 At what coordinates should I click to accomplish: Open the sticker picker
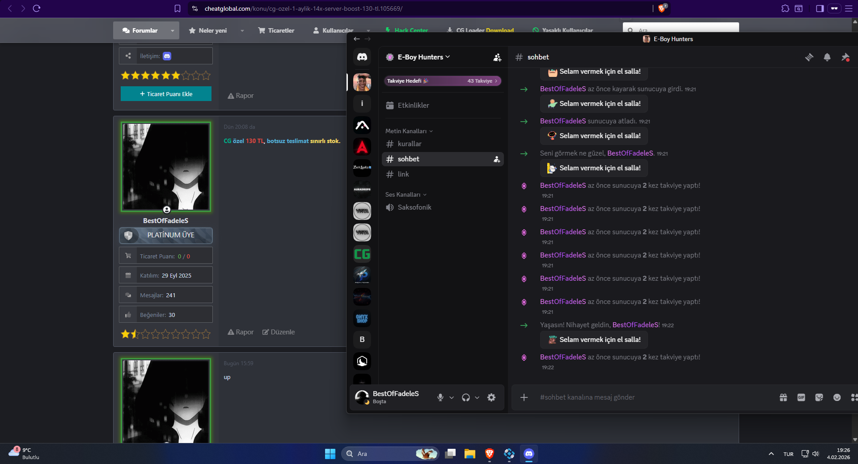pos(819,397)
